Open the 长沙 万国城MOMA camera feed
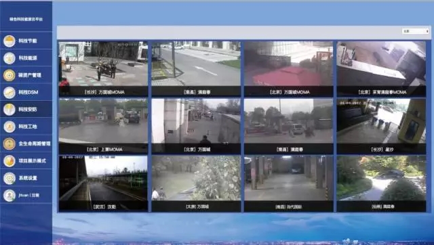Screen dimensions: 434x245 coord(103,68)
